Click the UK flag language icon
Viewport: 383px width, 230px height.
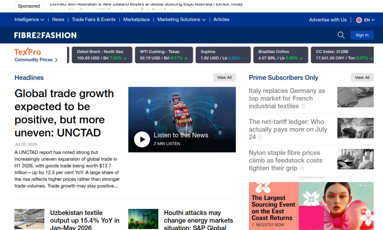click(x=359, y=20)
